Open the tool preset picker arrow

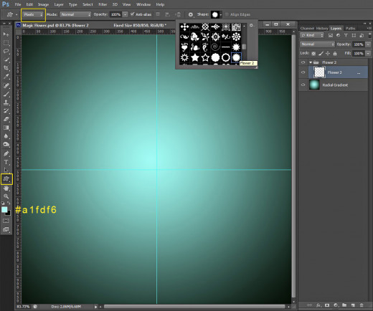(x=16, y=14)
